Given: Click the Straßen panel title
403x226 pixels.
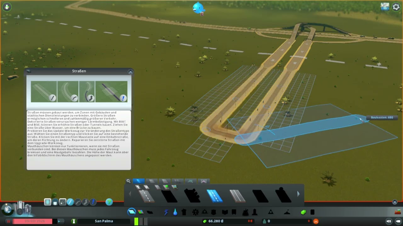Looking at the screenshot, I should (79, 71).
